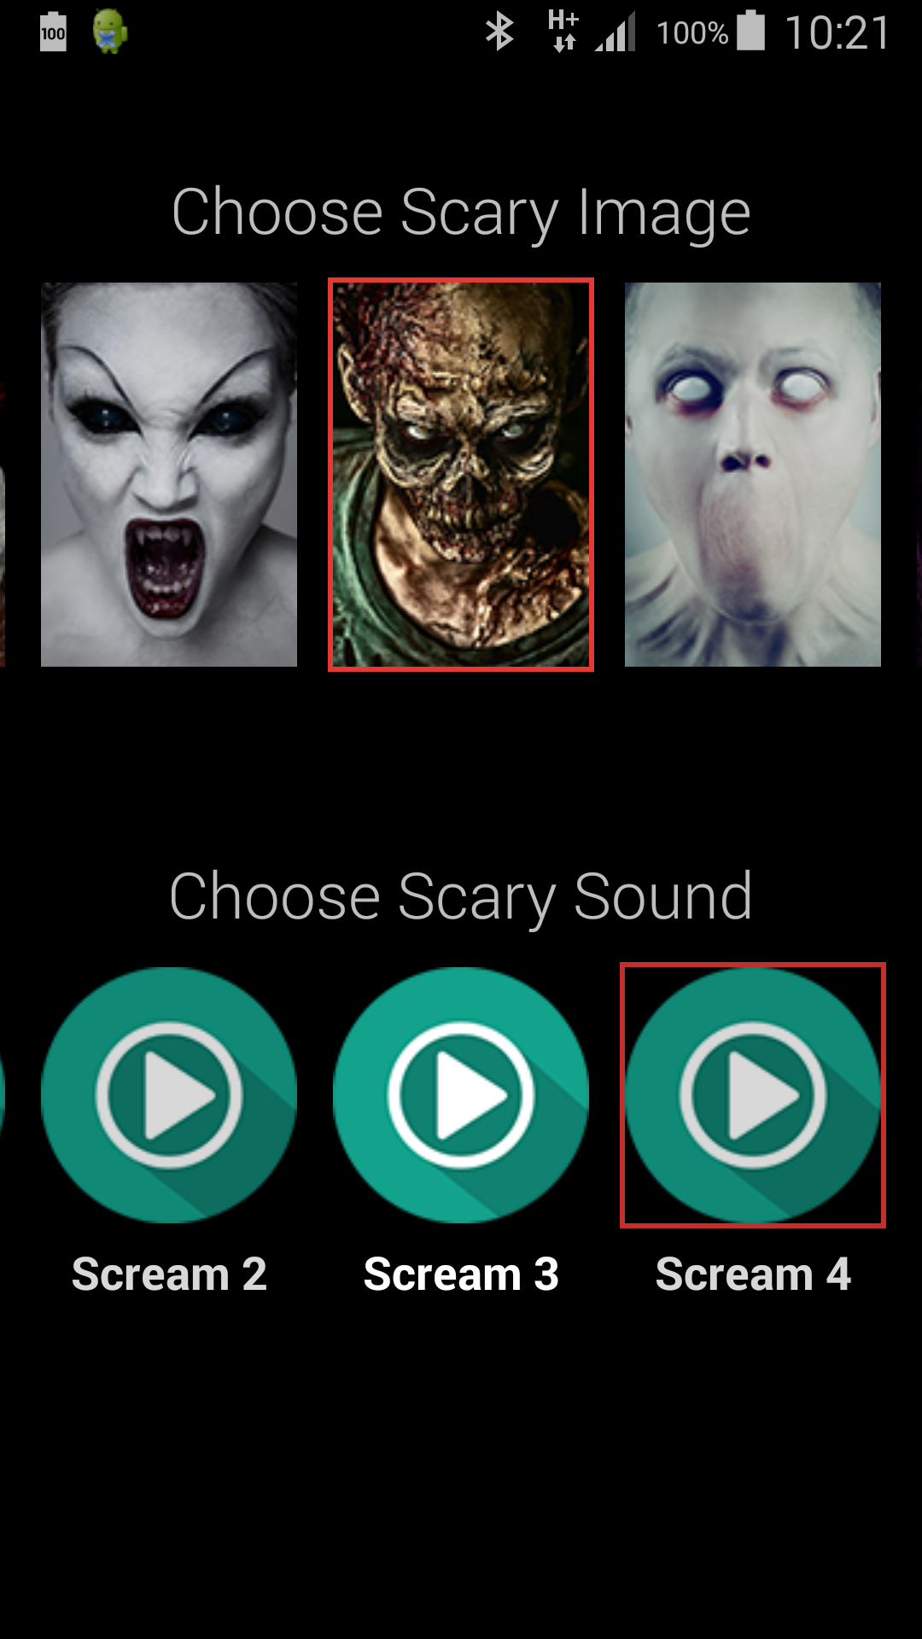
Task: Play the Scream 3 sound
Action: click(x=461, y=1095)
